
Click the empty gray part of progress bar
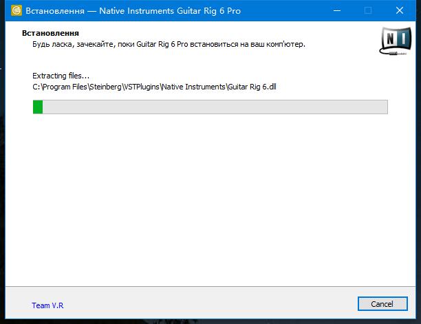(x=215, y=107)
